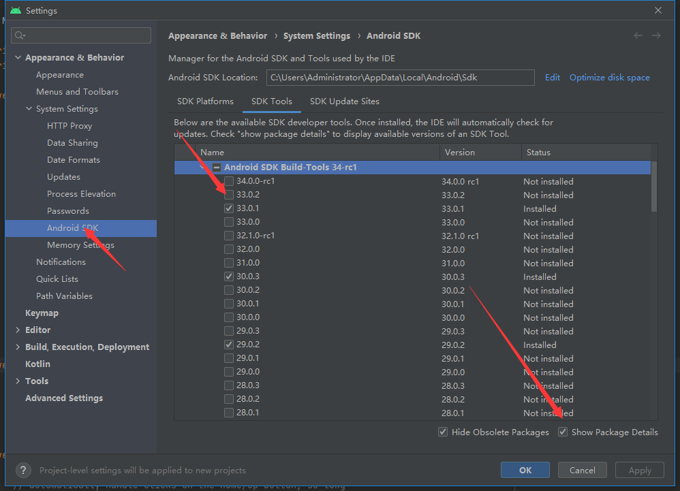Expand the Editor settings section
The height and width of the screenshot is (491, 680).
[x=18, y=330]
